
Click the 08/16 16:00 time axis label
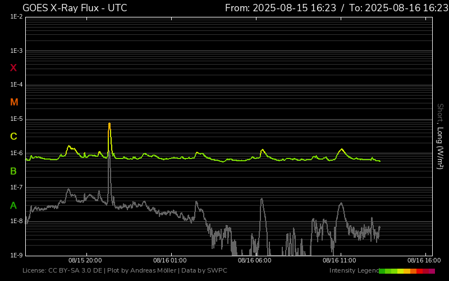coord(424,261)
